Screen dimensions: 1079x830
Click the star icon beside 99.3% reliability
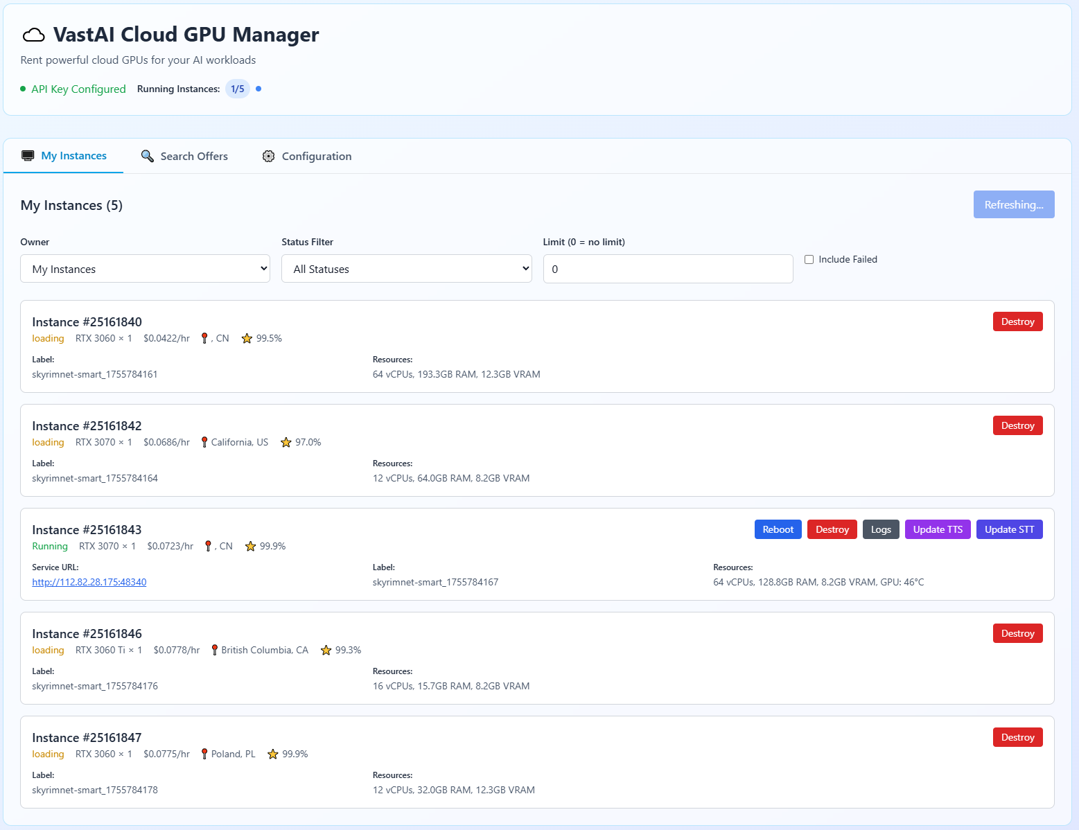(326, 651)
